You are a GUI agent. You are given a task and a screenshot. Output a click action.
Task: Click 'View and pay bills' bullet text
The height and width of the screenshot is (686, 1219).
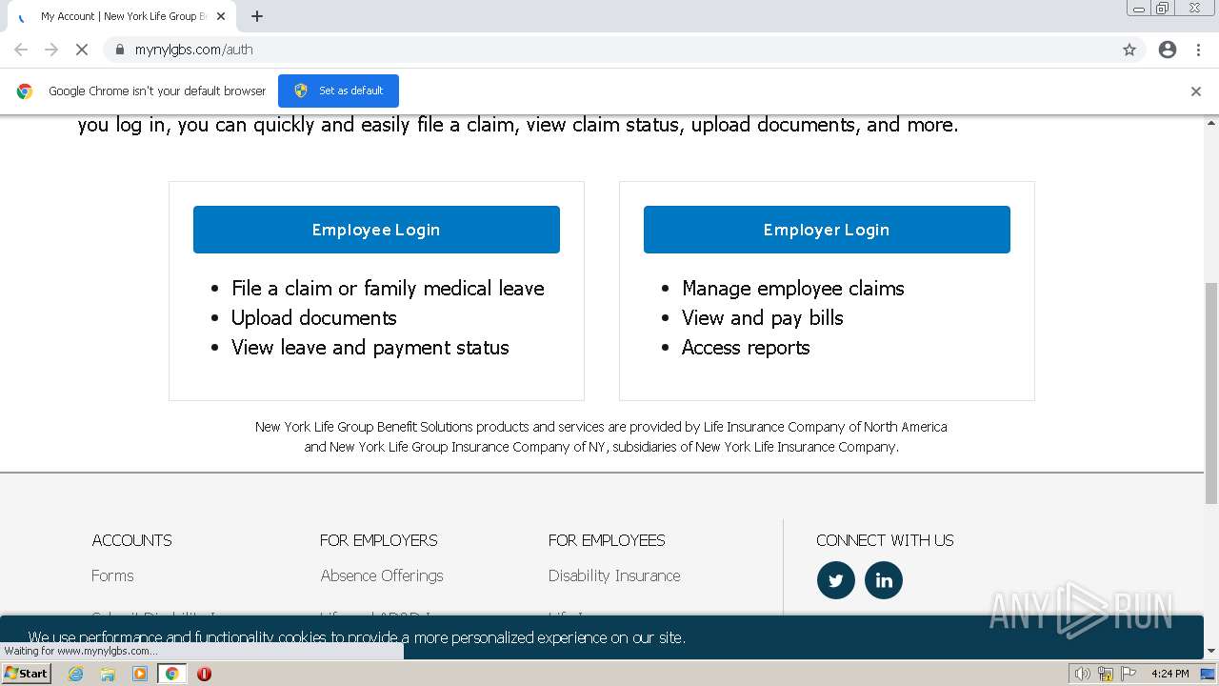763,318
